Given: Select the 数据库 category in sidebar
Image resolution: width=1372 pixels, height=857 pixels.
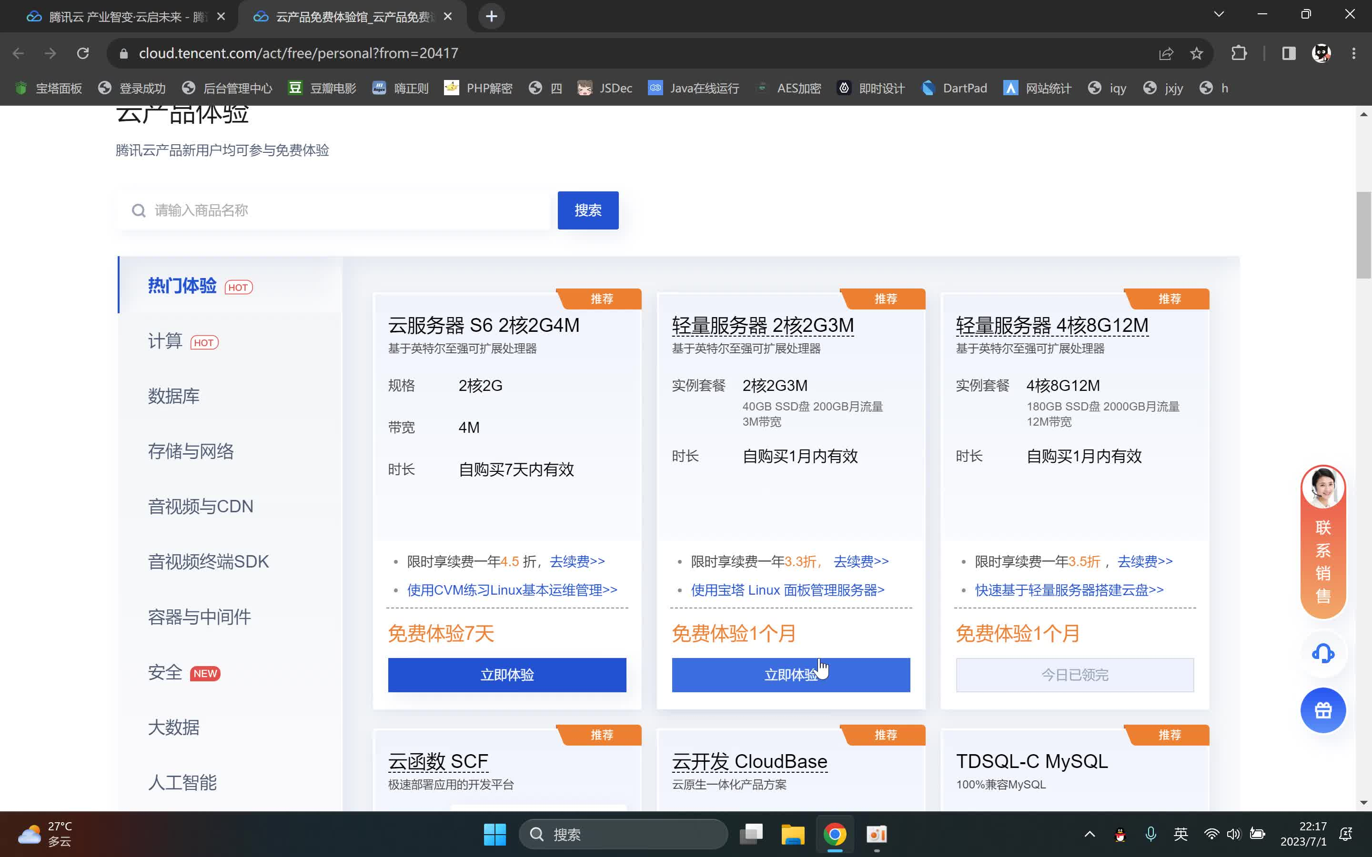Looking at the screenshot, I should tap(173, 396).
